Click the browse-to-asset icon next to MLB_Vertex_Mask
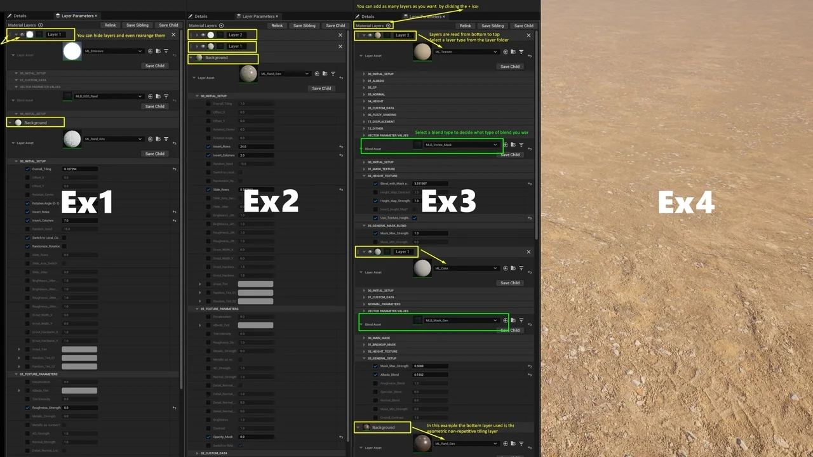813x457 pixels. [513, 145]
